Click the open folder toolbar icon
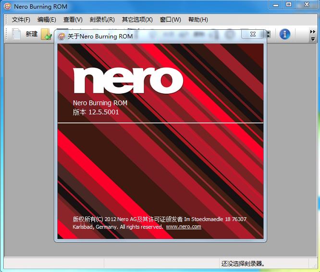 (46, 34)
